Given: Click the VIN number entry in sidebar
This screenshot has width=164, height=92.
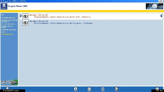Looking at the screenshot, I should 8,18.
